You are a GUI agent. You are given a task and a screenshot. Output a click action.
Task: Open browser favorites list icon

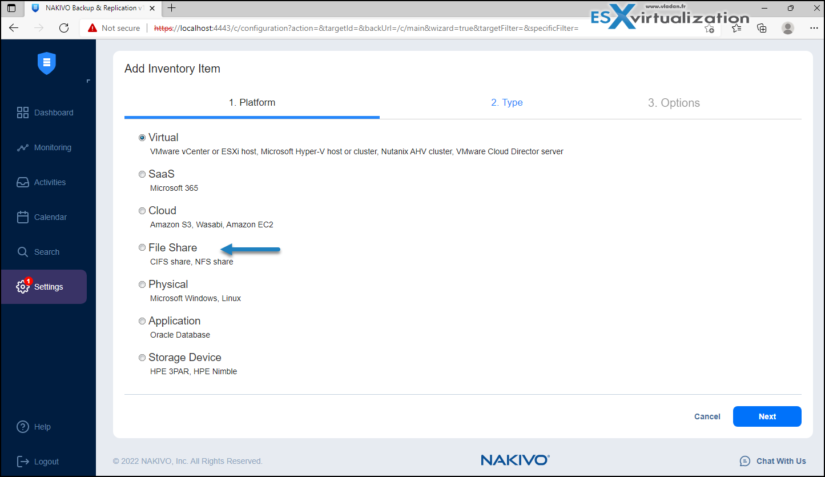(737, 28)
